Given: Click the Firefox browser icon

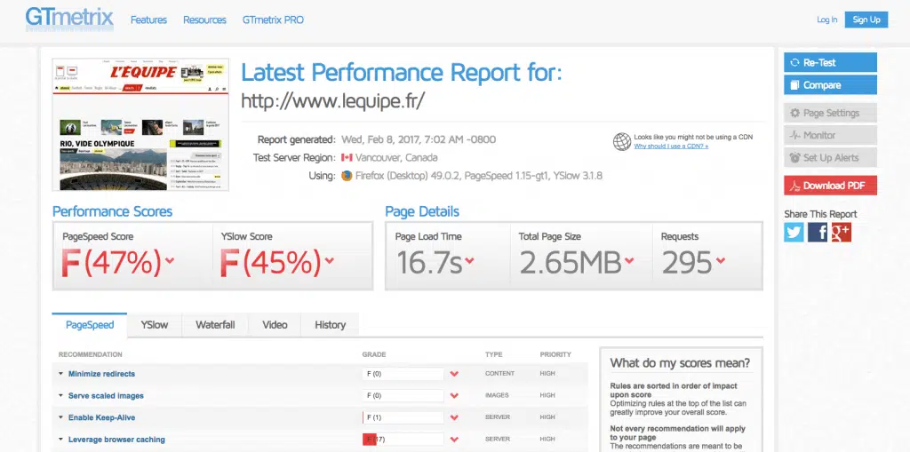Looking at the screenshot, I should point(347,176).
